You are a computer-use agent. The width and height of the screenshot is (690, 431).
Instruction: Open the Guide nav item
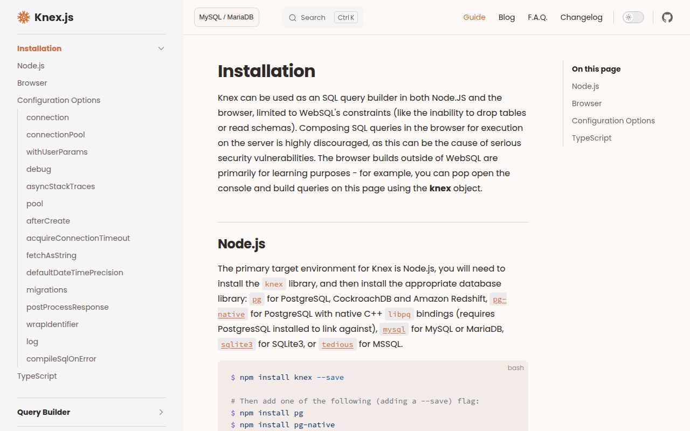pyautogui.click(x=474, y=17)
